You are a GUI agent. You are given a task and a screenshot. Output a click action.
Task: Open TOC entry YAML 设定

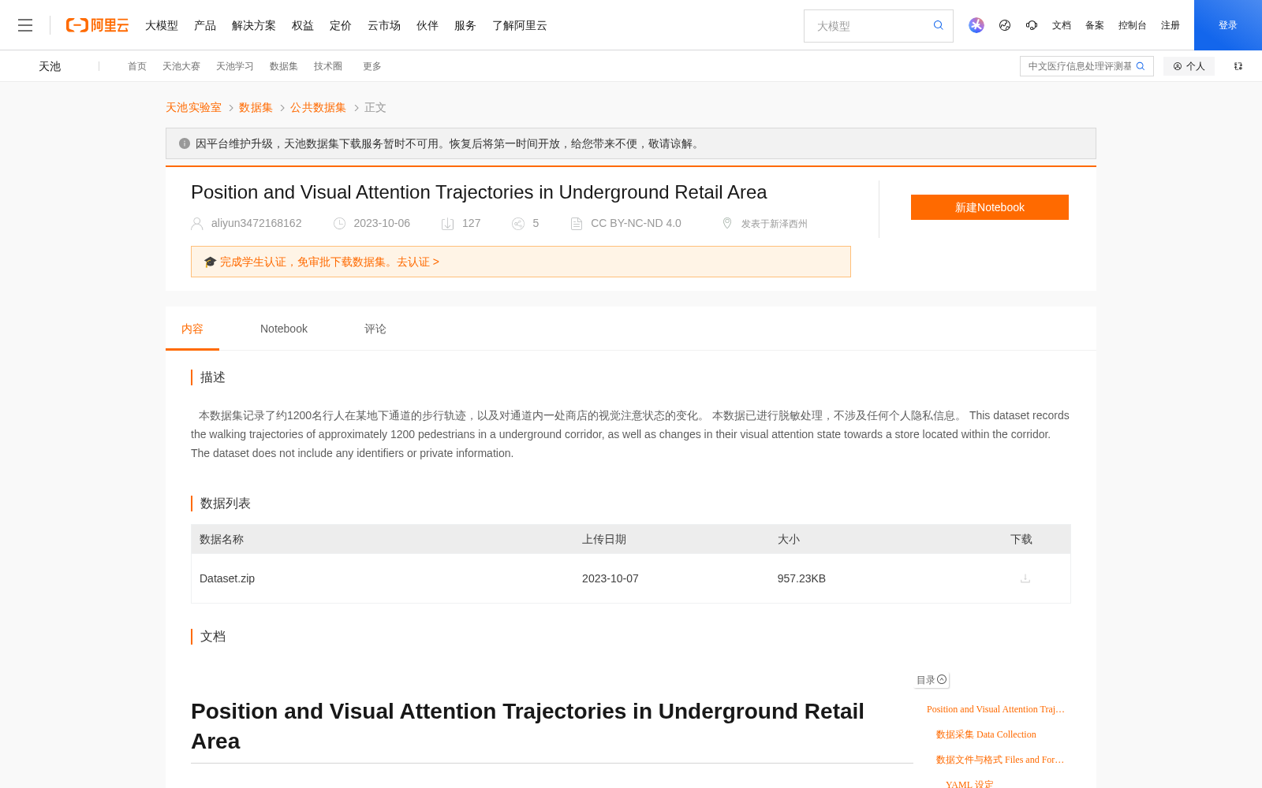(969, 784)
